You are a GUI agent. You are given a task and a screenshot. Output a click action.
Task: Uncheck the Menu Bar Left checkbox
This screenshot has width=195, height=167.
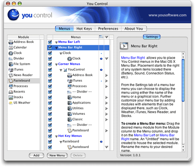(x=50, y=42)
